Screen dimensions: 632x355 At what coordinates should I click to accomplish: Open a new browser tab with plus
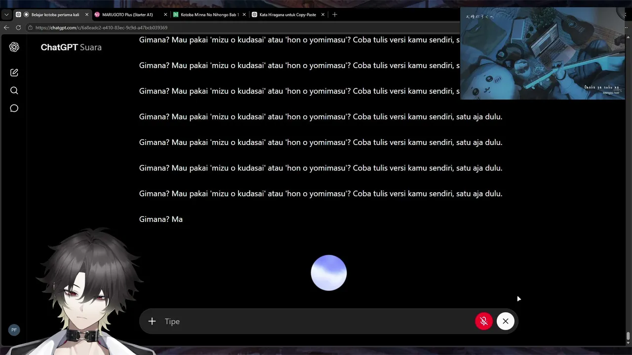(x=335, y=15)
